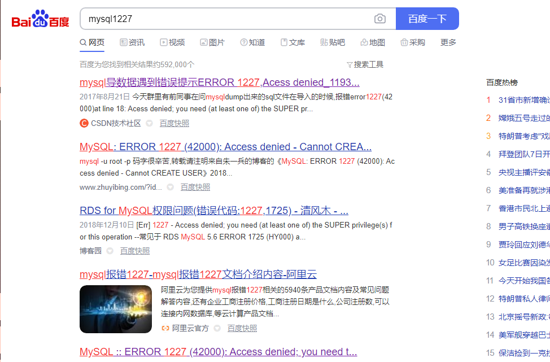This screenshot has width=550, height=362.
Task: Switch to the 图片 tab
Action: click(212, 42)
